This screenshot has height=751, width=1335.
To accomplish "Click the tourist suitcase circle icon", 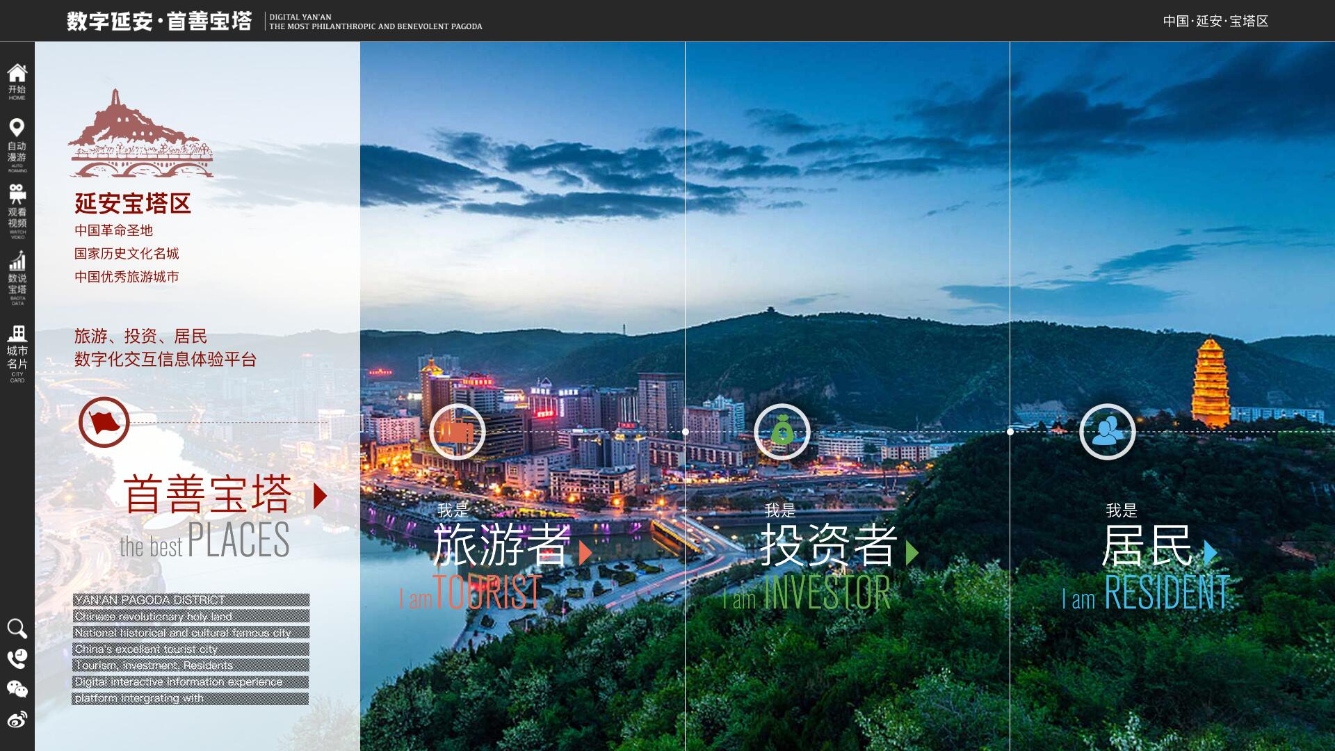I will pos(457,432).
